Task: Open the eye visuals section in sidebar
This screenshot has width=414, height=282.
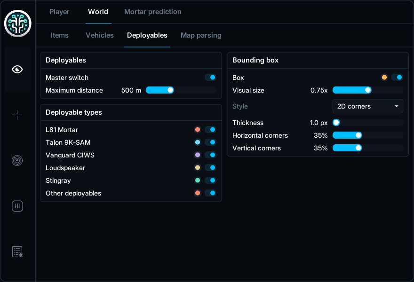Action: [x=17, y=70]
